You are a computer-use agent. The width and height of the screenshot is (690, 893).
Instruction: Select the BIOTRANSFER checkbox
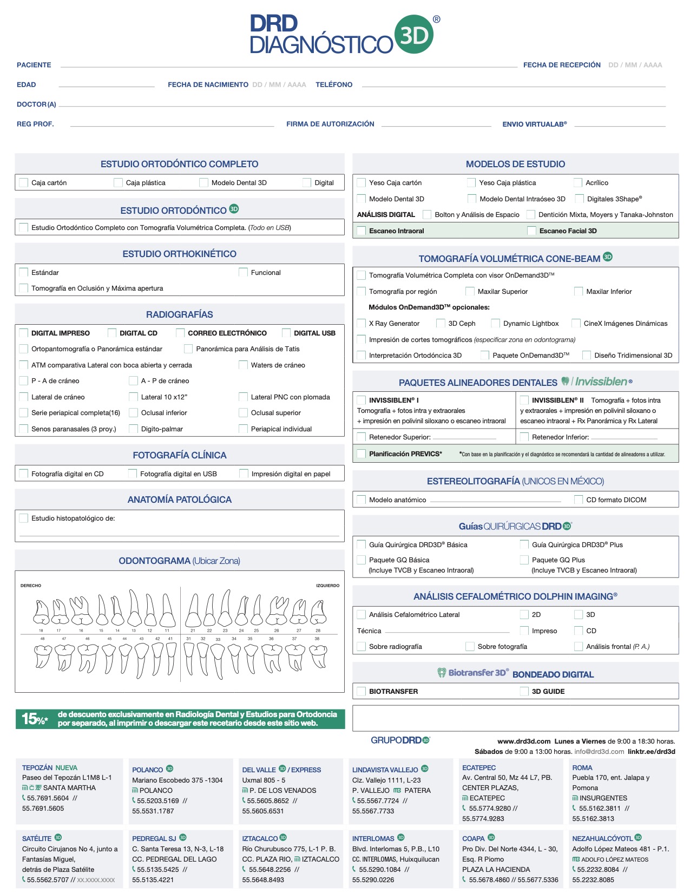[x=362, y=692]
